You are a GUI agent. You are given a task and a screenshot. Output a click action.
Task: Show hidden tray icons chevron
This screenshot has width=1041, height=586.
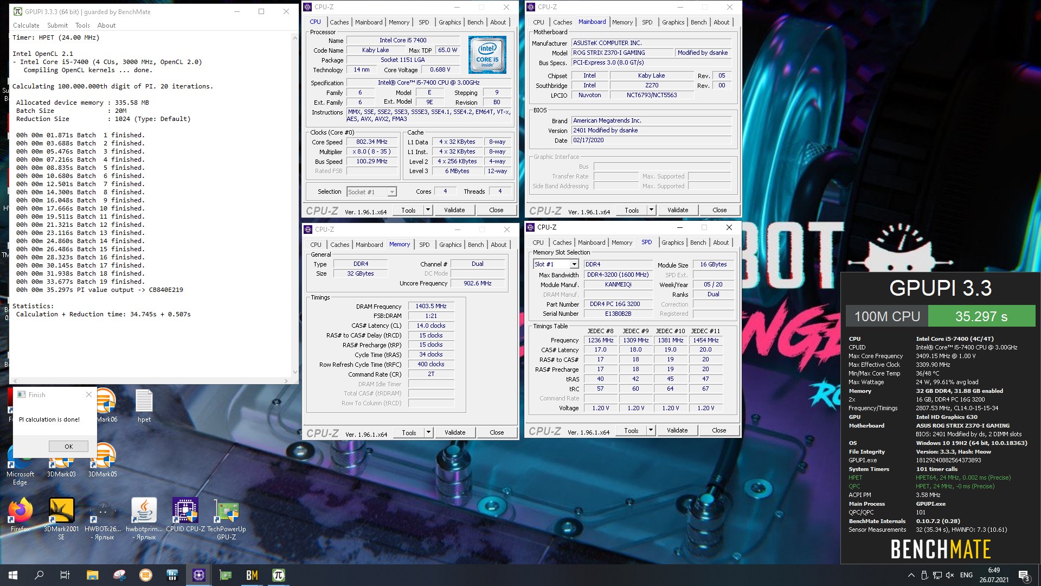911,575
